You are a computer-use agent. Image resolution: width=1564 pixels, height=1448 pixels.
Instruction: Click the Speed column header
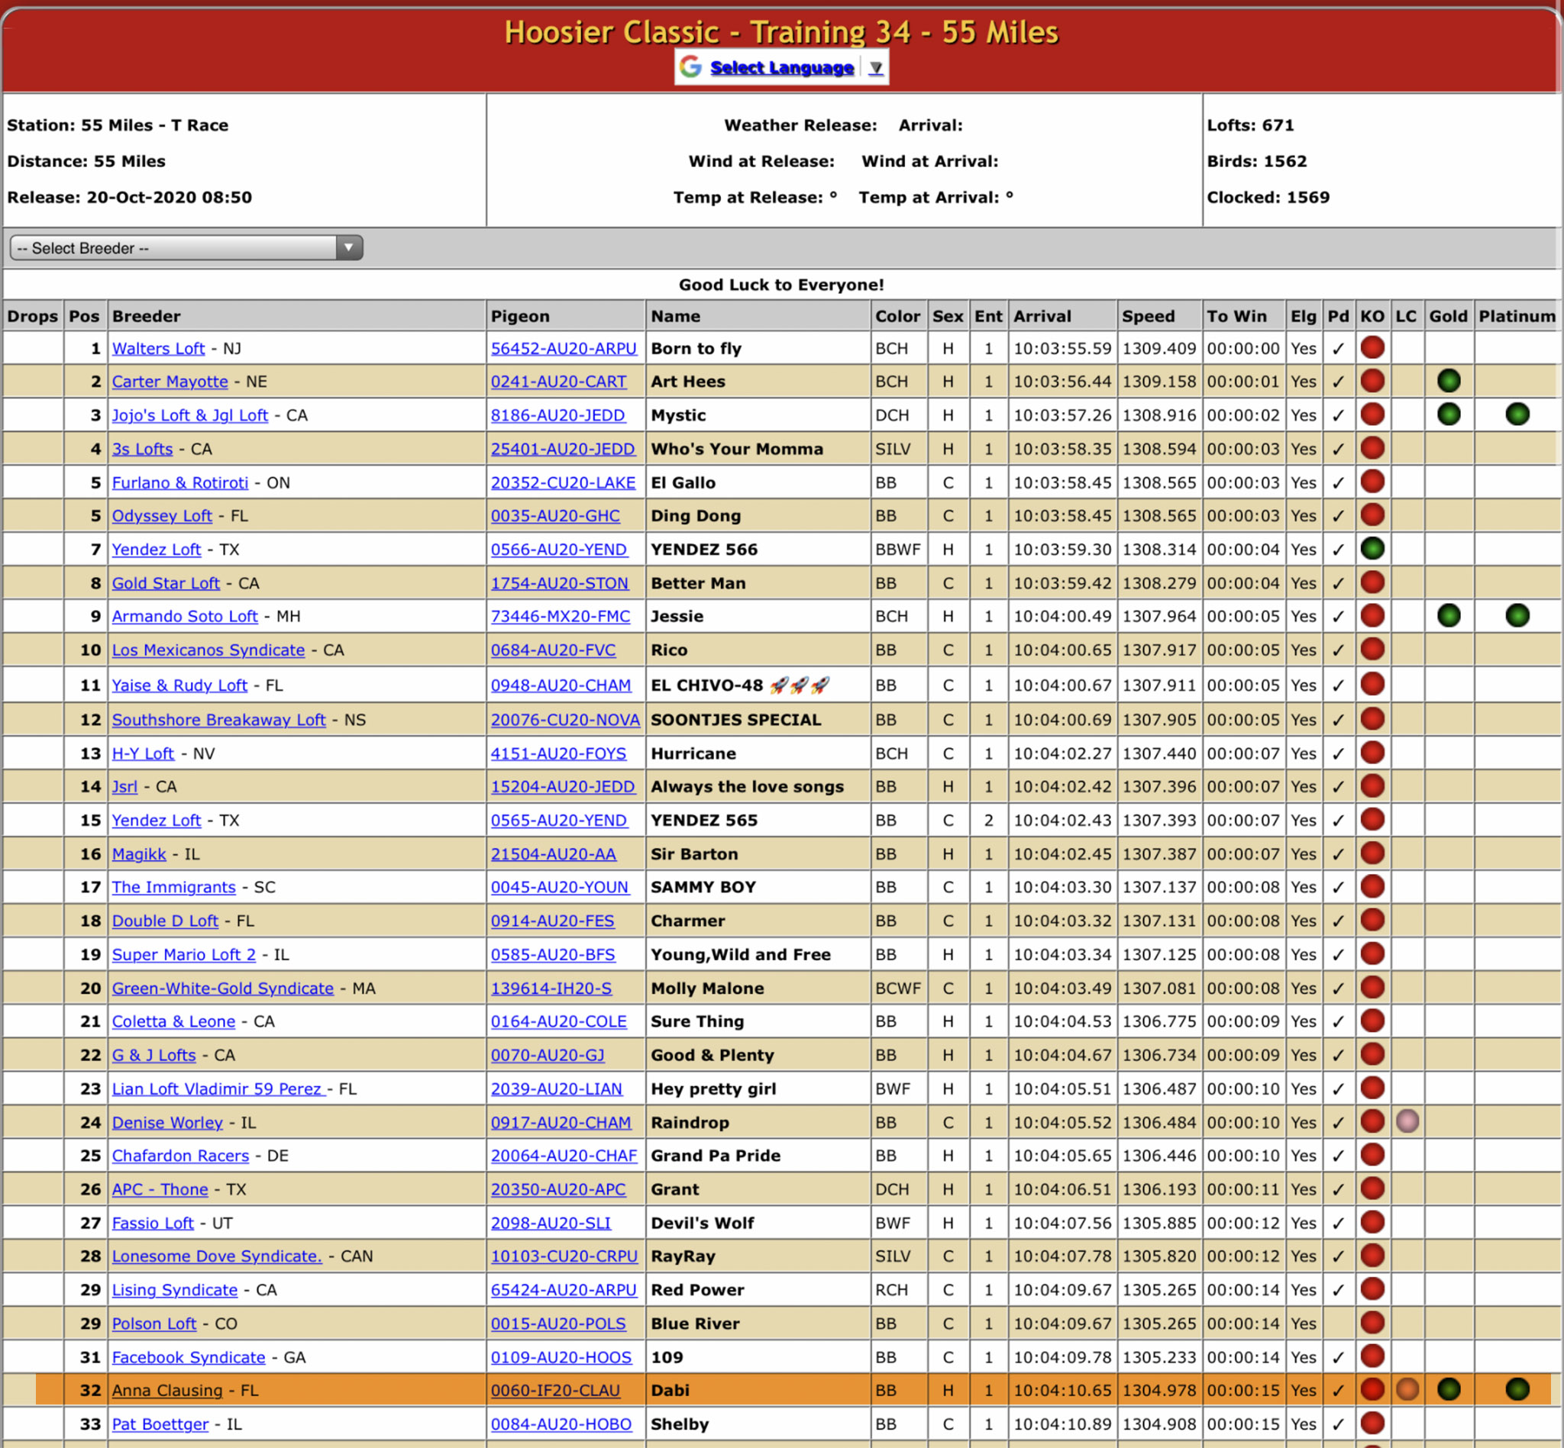pos(1159,316)
